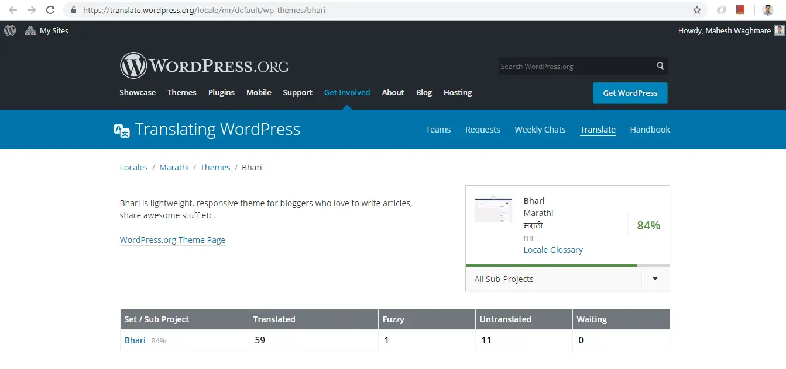
Task: Click the Translating WordPress translate icon
Action: 122,130
